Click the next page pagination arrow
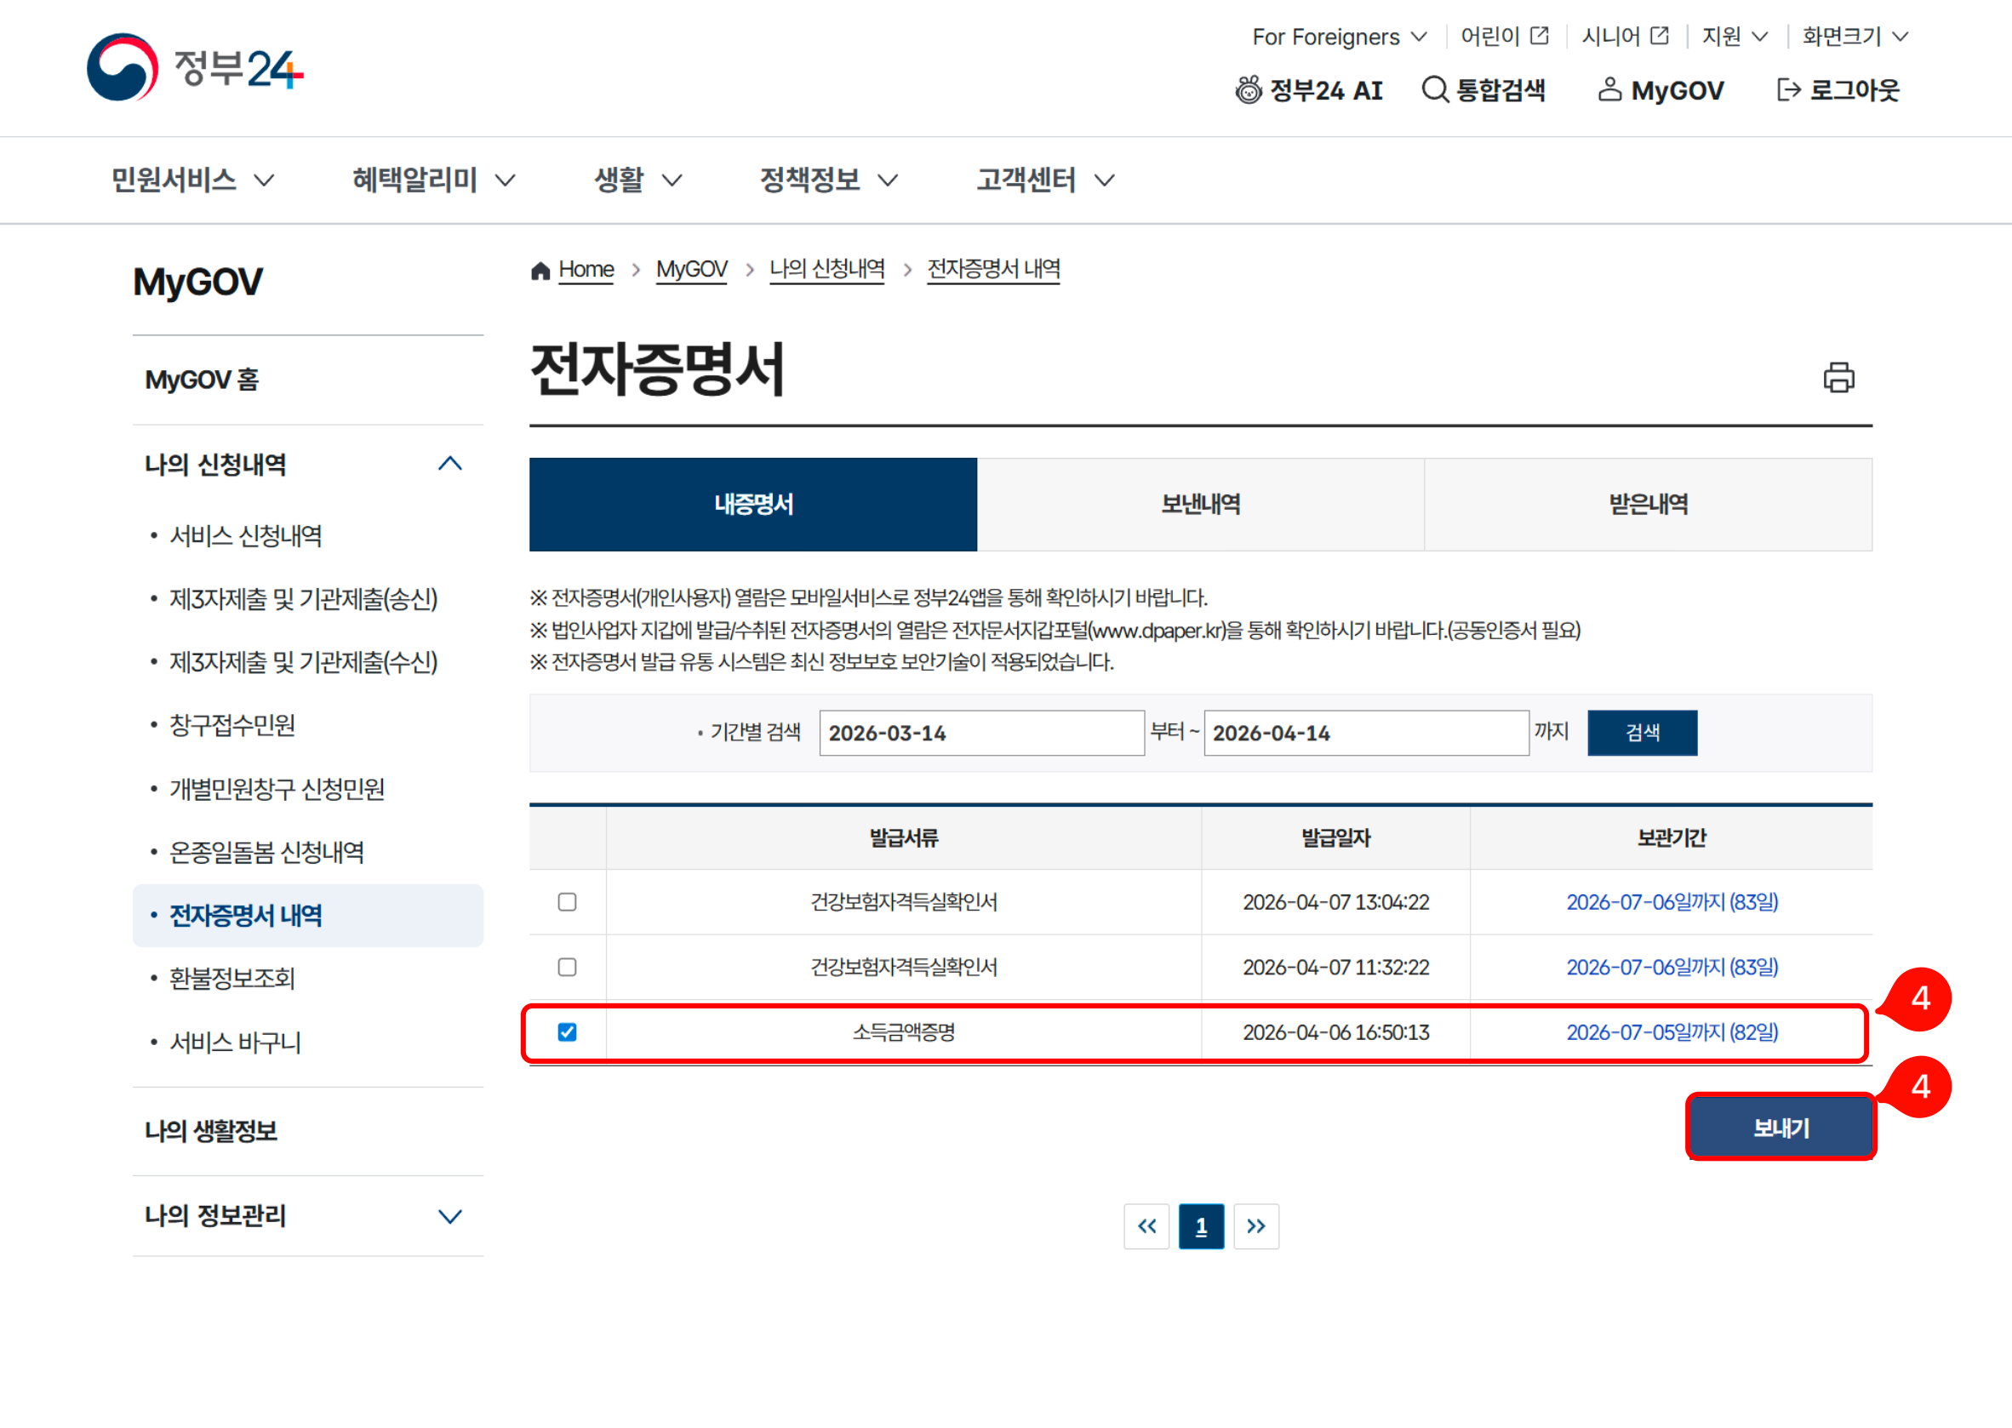The width and height of the screenshot is (2012, 1428). pos(1255,1225)
